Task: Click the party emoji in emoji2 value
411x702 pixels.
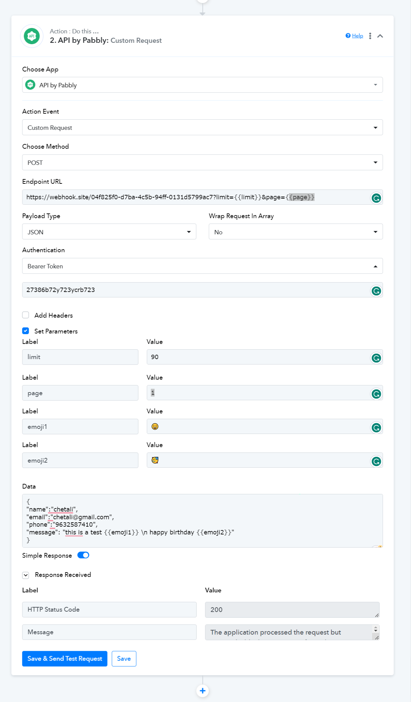Action: (x=155, y=460)
